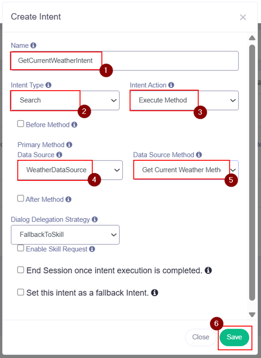Click the Intent Type info icon
The width and height of the screenshot is (261, 358).
click(x=49, y=85)
